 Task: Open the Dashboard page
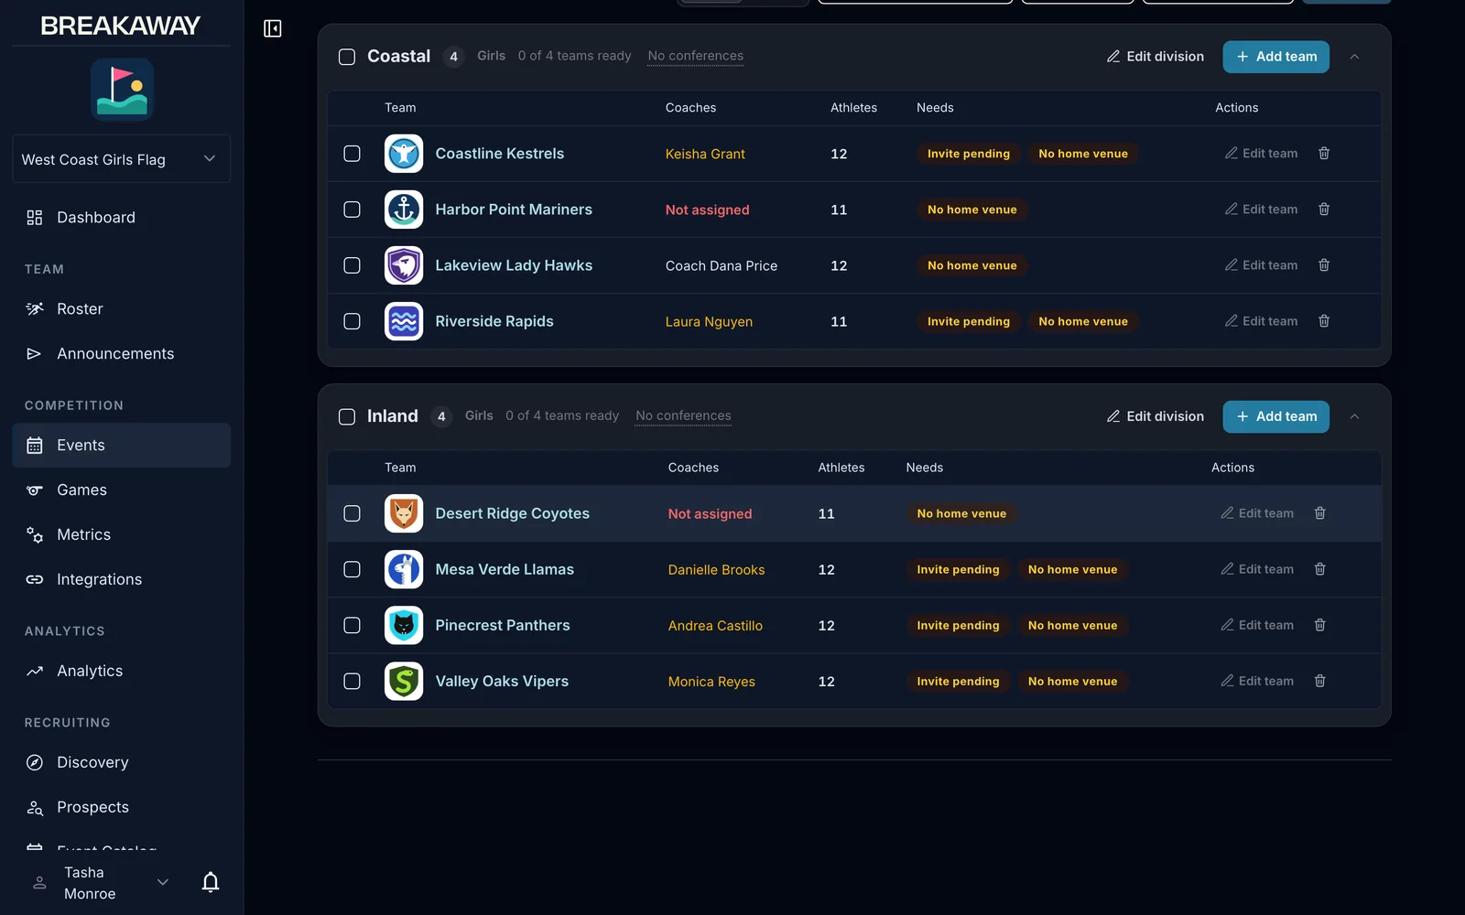[x=122, y=218]
